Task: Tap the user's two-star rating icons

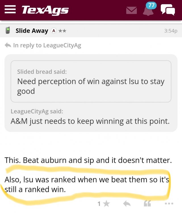Action: (x=62, y=31)
